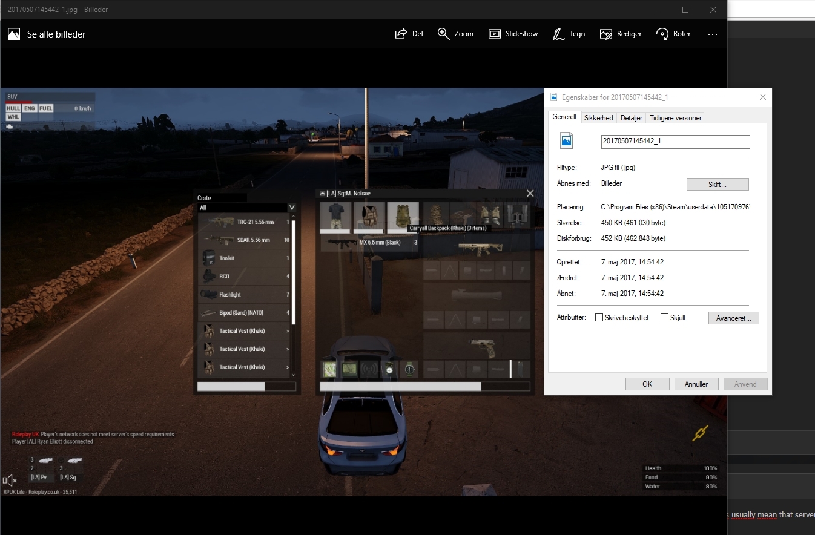Click the Placering file path text
This screenshot has width=815, height=535.
click(675, 207)
